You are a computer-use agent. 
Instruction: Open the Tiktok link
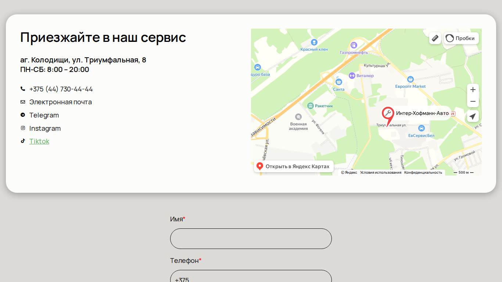point(39,141)
